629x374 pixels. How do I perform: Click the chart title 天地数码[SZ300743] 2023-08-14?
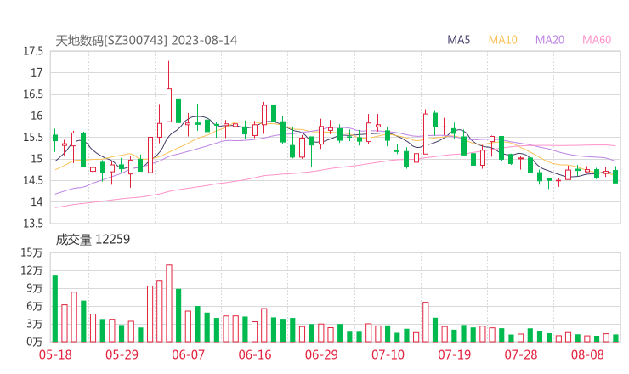(146, 41)
